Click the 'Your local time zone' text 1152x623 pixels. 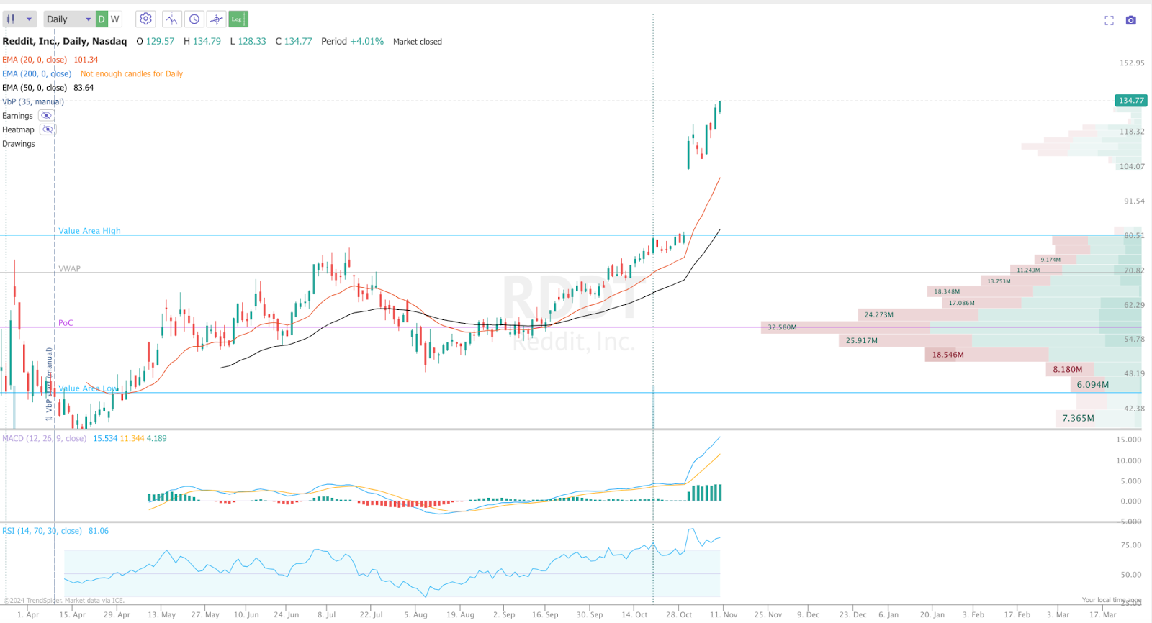click(1112, 600)
